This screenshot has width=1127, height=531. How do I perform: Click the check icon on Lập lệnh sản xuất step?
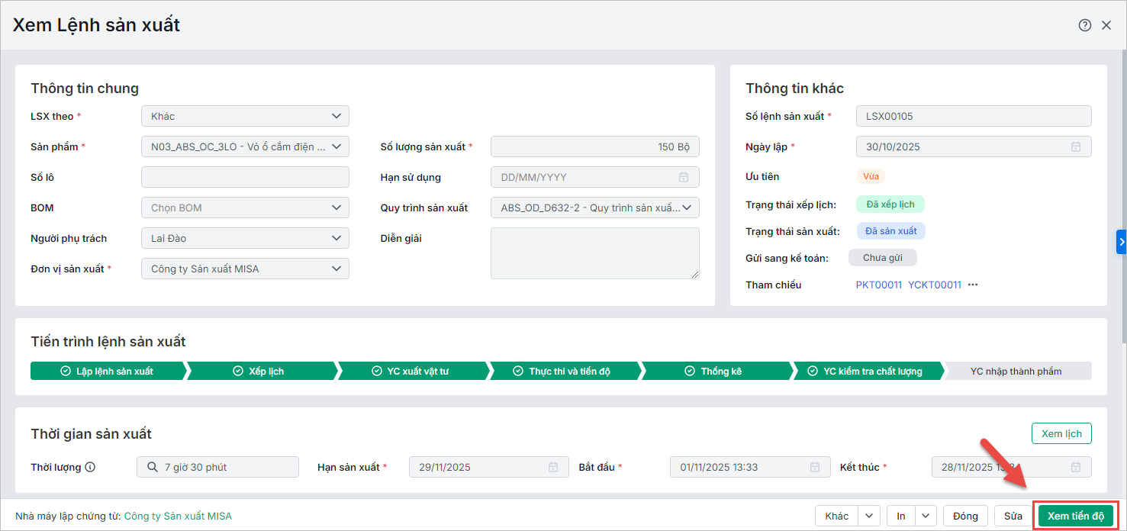coord(66,372)
